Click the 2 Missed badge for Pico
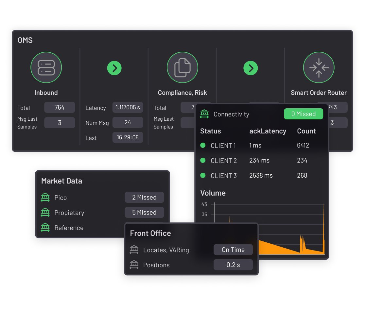Screen dimensions: 365x314 click(x=144, y=198)
